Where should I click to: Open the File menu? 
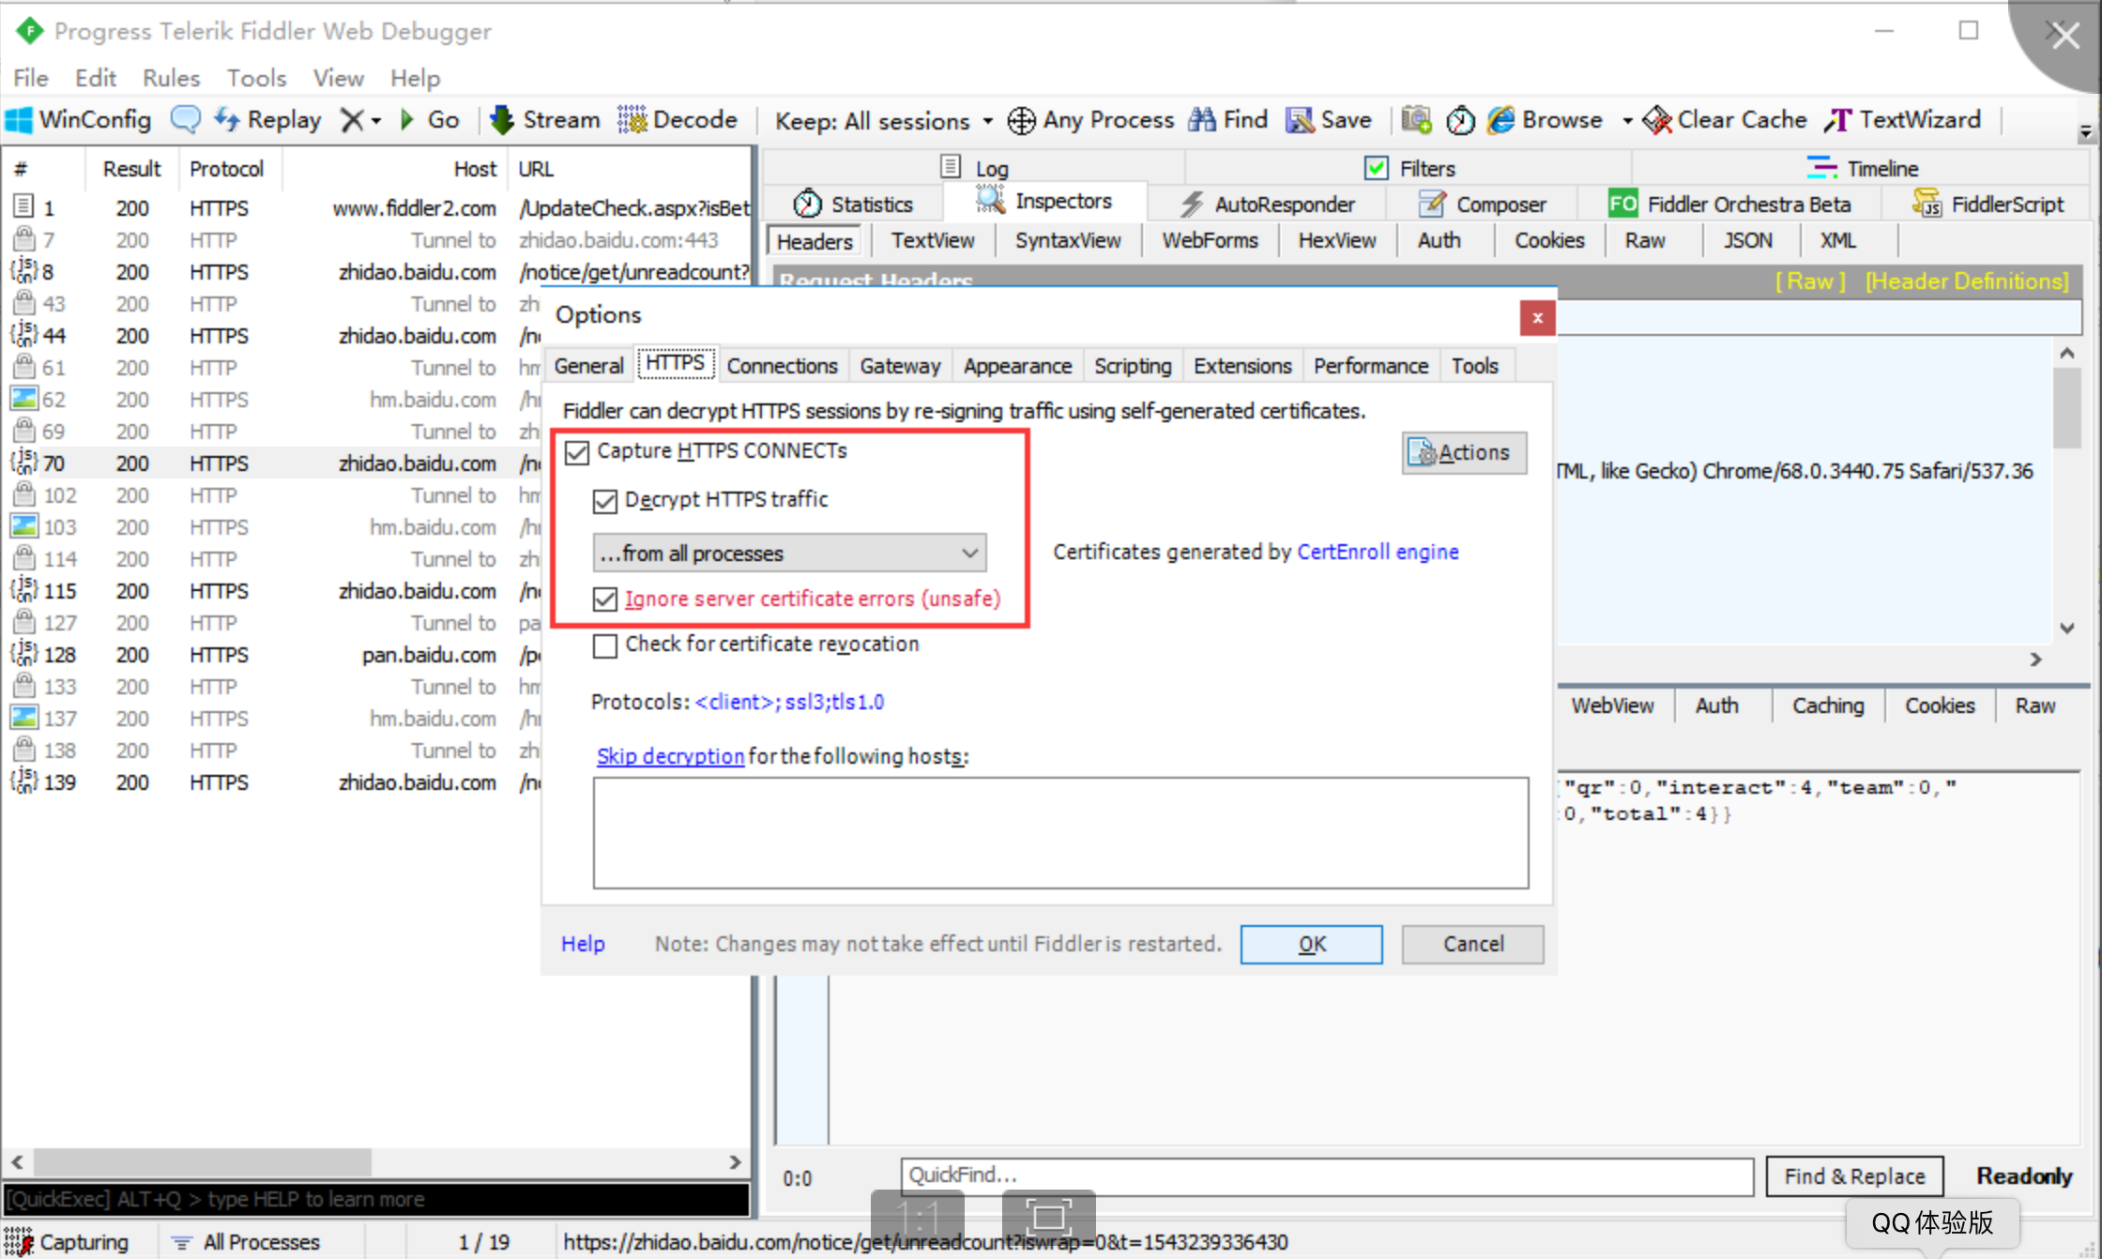coord(31,78)
